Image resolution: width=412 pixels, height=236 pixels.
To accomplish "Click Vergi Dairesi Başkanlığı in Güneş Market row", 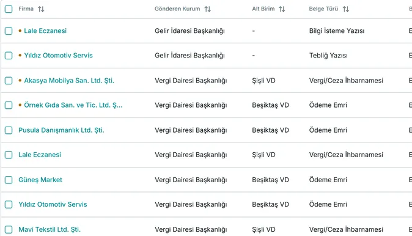I will (191, 180).
